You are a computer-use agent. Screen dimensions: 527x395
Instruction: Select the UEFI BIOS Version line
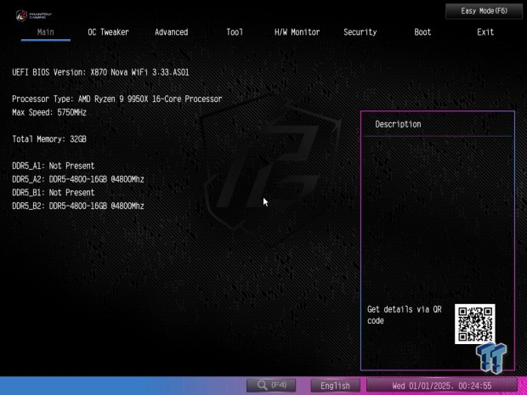[x=100, y=72]
